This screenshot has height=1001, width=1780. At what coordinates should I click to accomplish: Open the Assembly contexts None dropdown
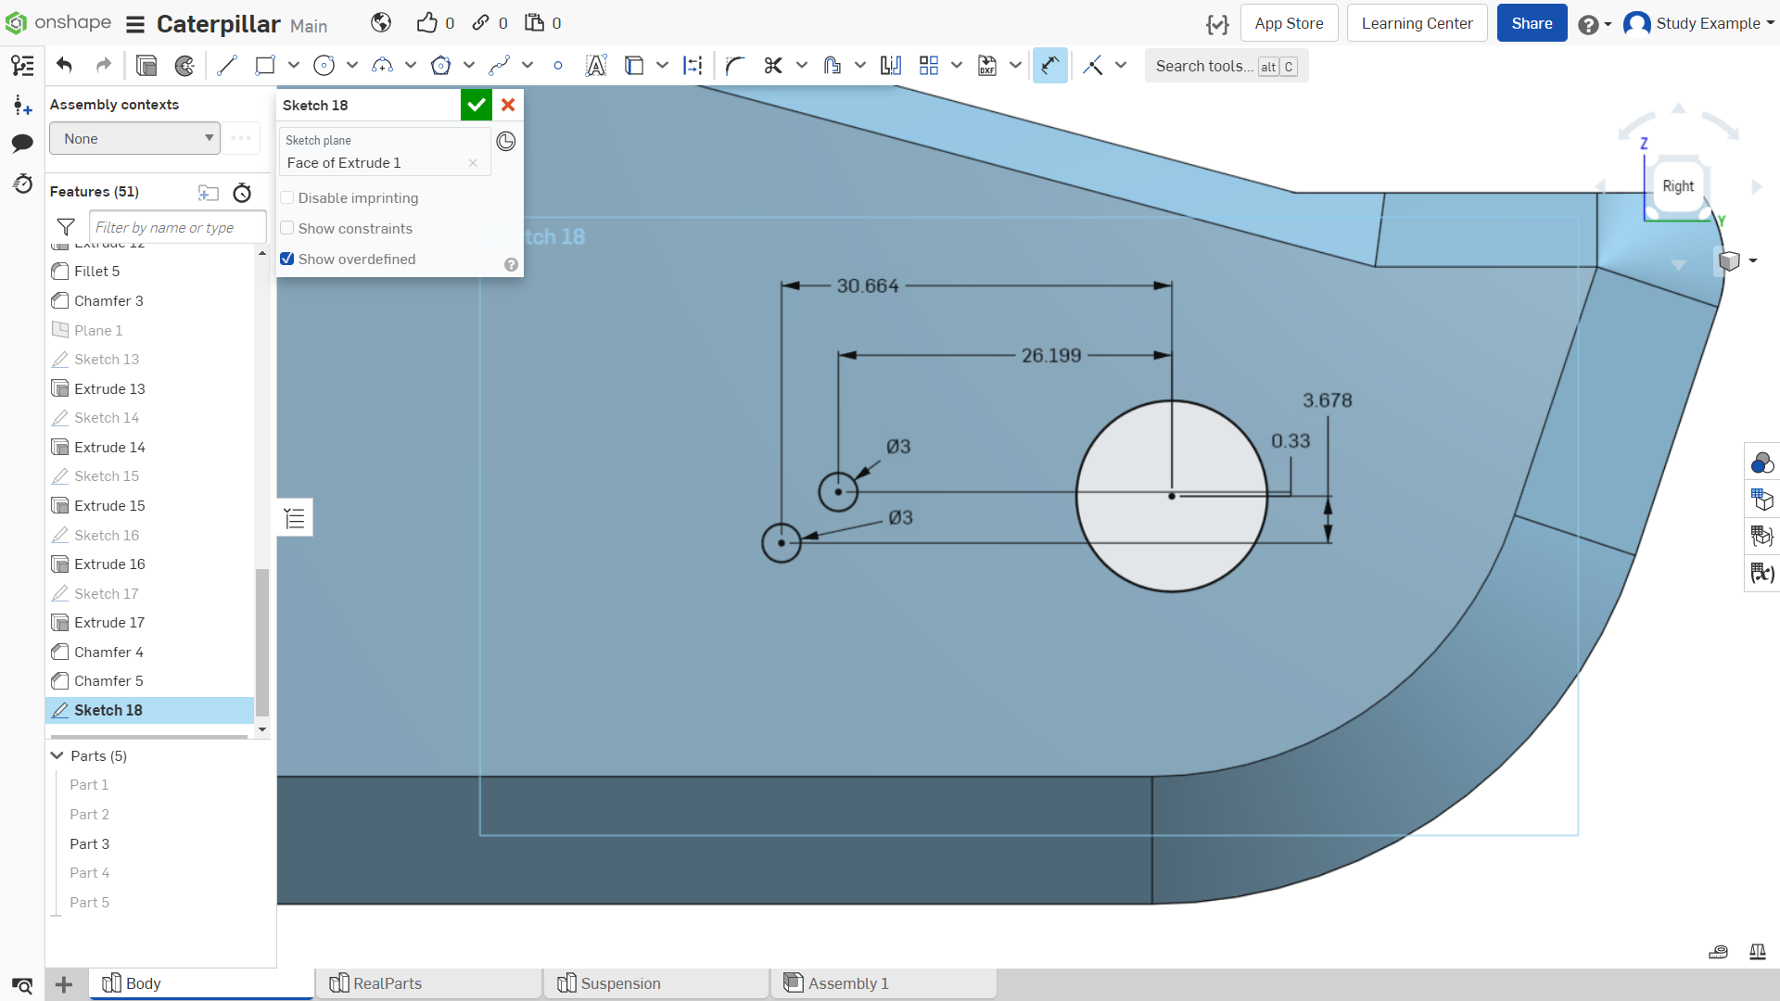point(135,139)
